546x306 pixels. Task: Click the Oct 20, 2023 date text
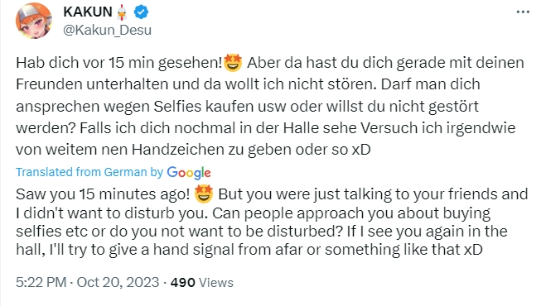click(x=118, y=282)
